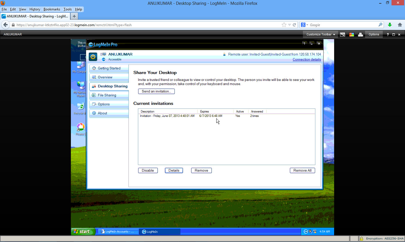
Task: Open the Google search engine dropdown arrow
Action: click(307, 25)
